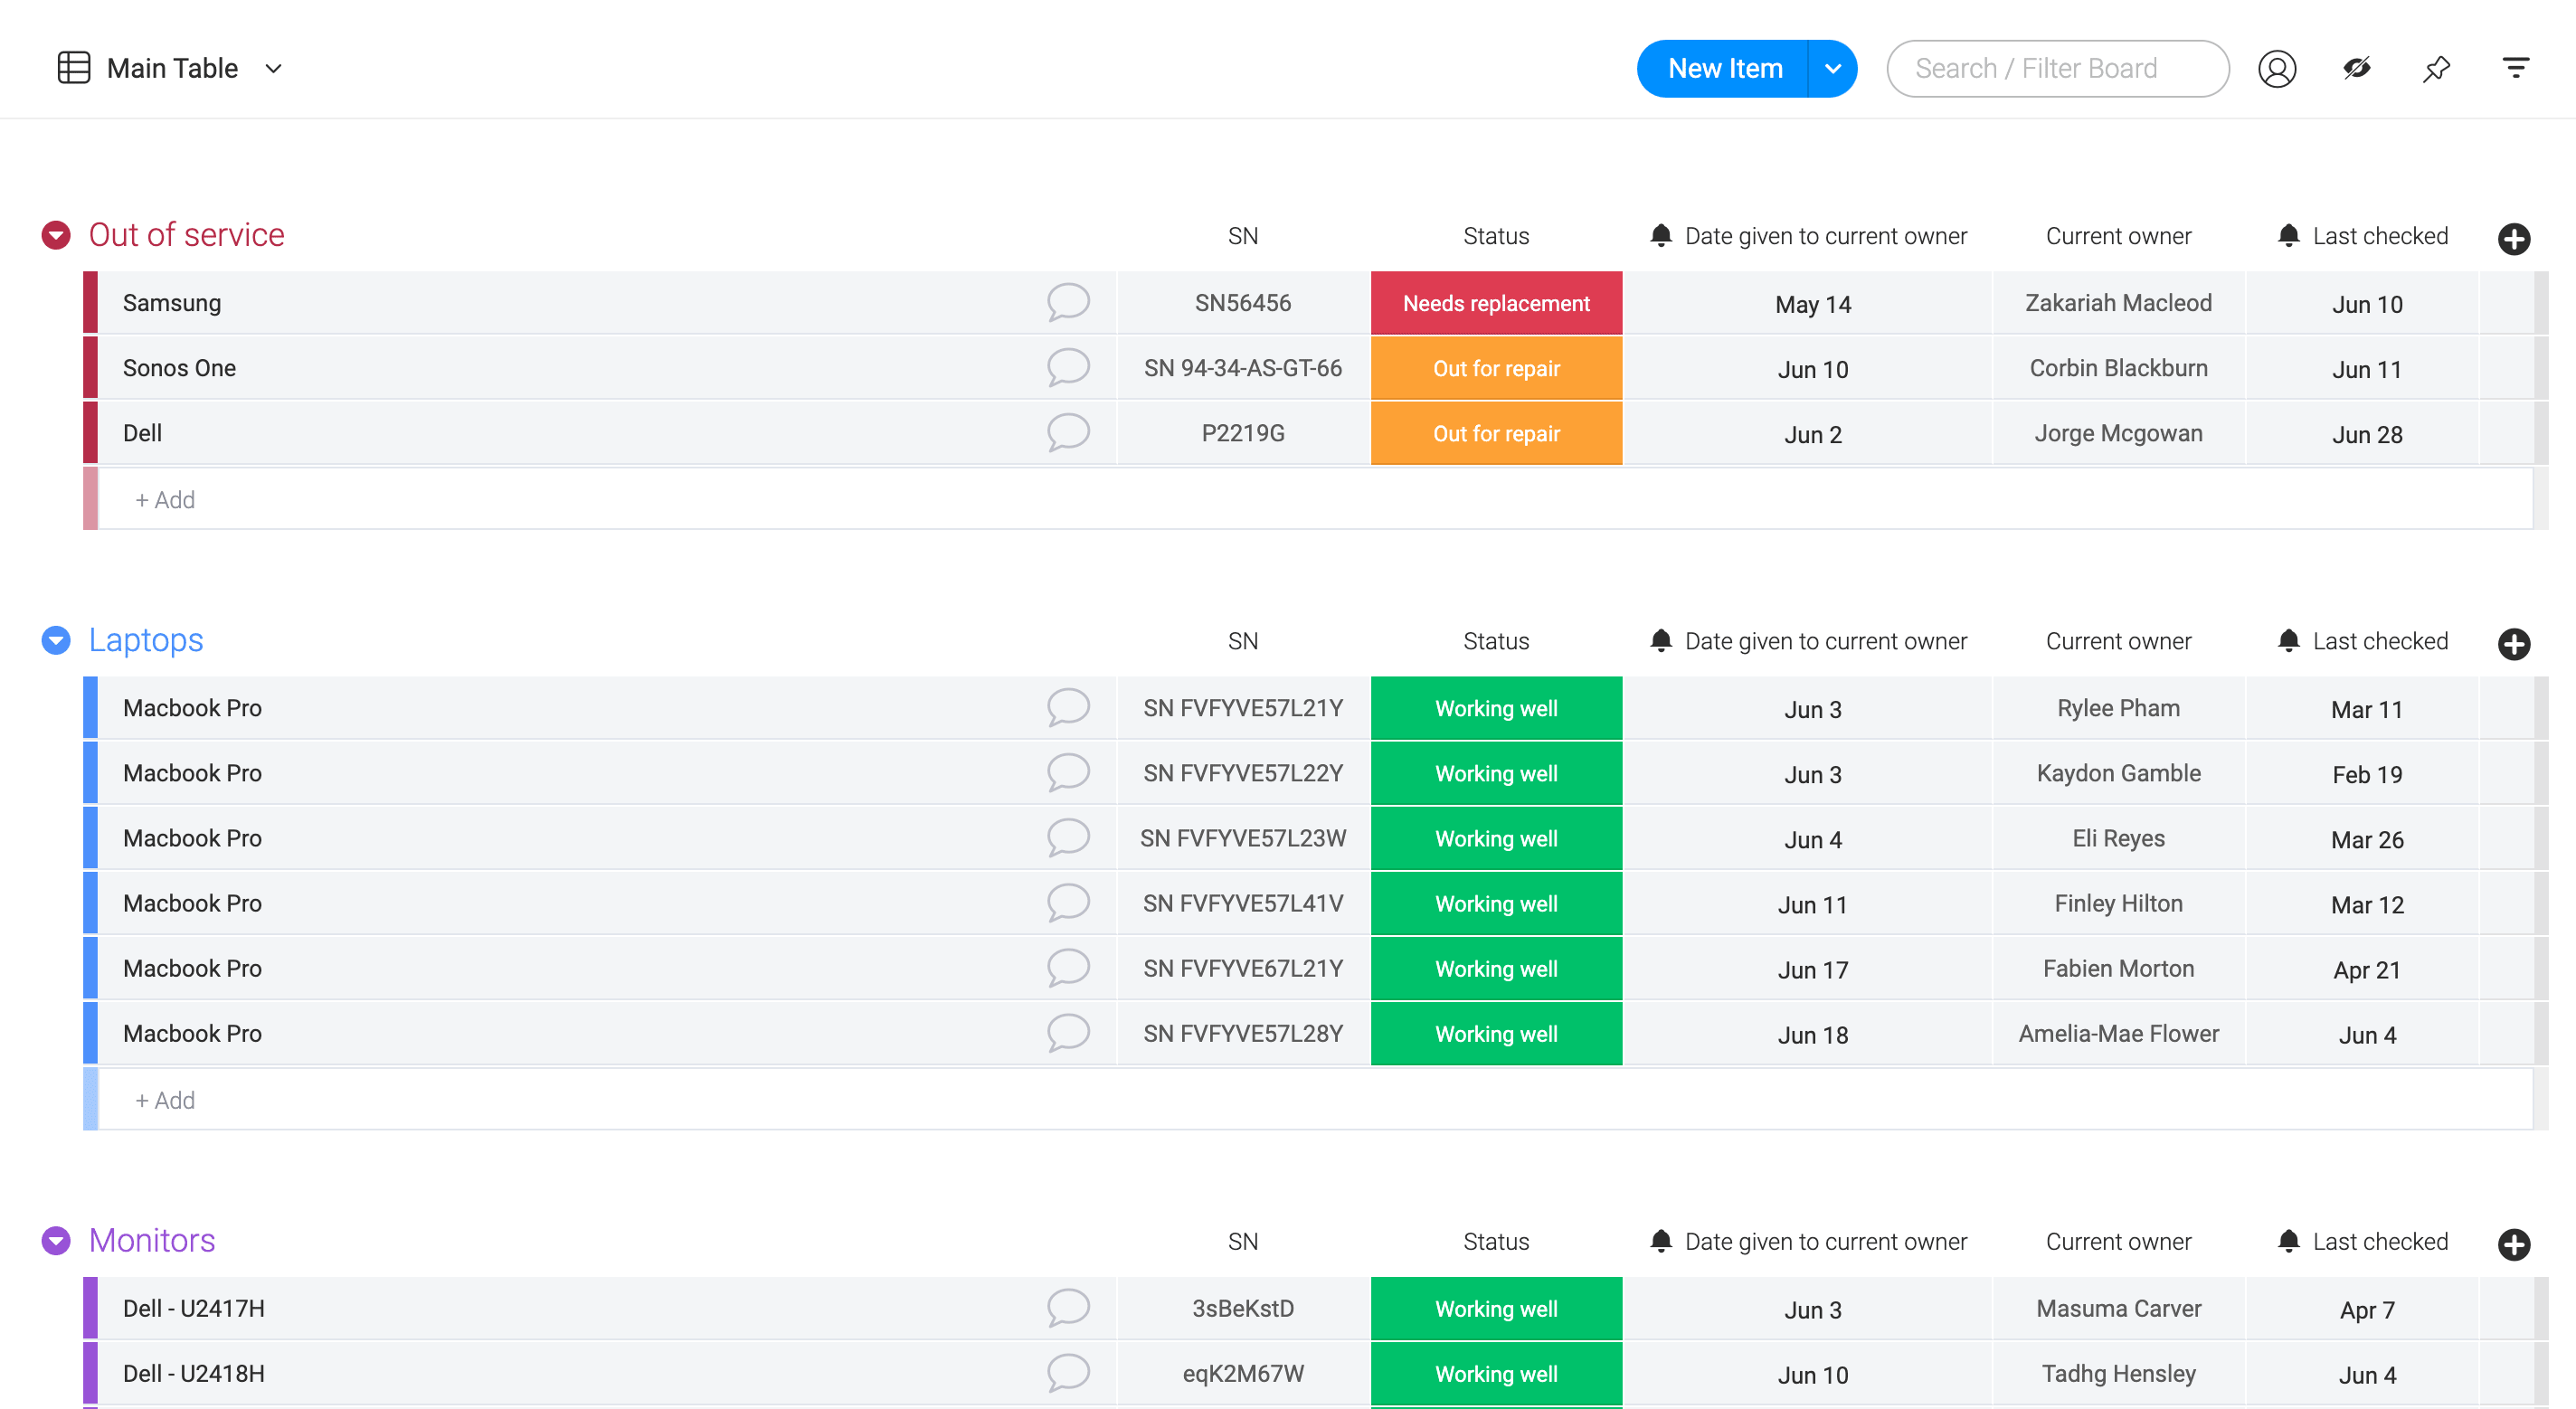This screenshot has height=1409, width=2576.
Task: Click the Main Table grid icon
Action: 74,68
